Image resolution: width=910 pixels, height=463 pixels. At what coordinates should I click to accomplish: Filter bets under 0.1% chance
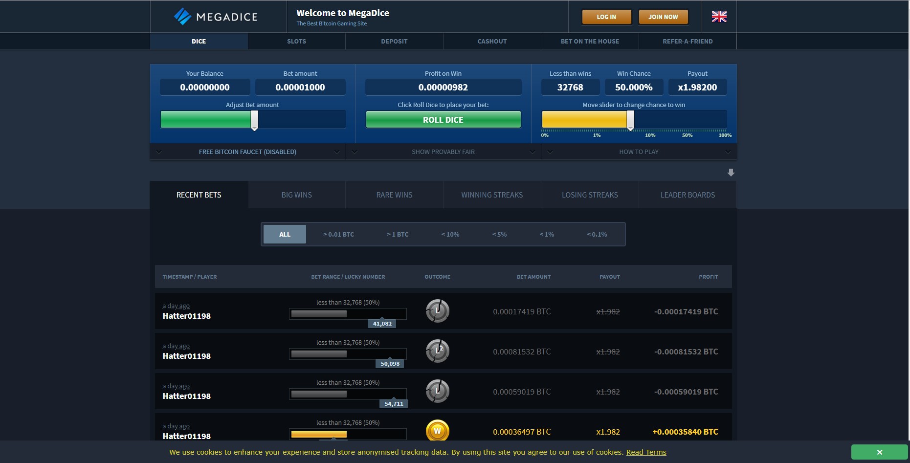pos(597,235)
